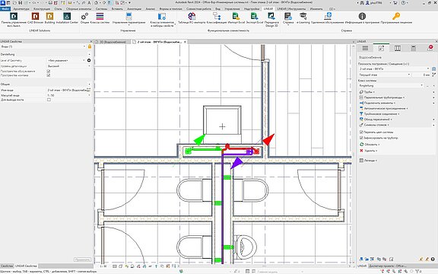Open the hamburger list tab in LINEAR panel
The width and height of the screenshot is (438, 274).
[365, 48]
